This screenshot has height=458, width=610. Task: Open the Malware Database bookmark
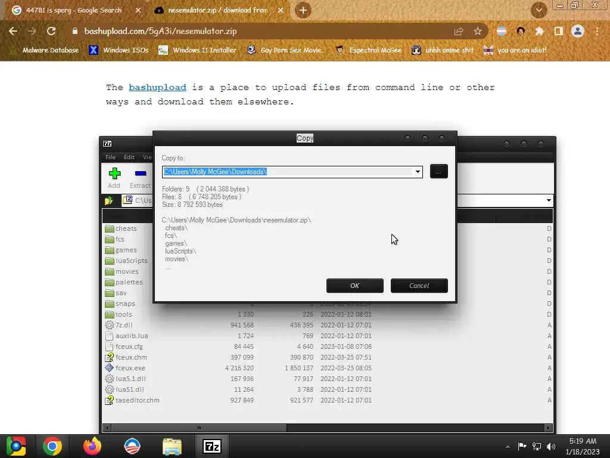coord(51,50)
